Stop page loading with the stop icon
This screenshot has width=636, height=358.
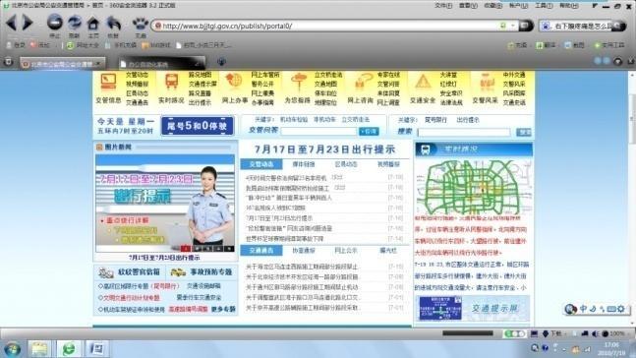tap(54, 22)
